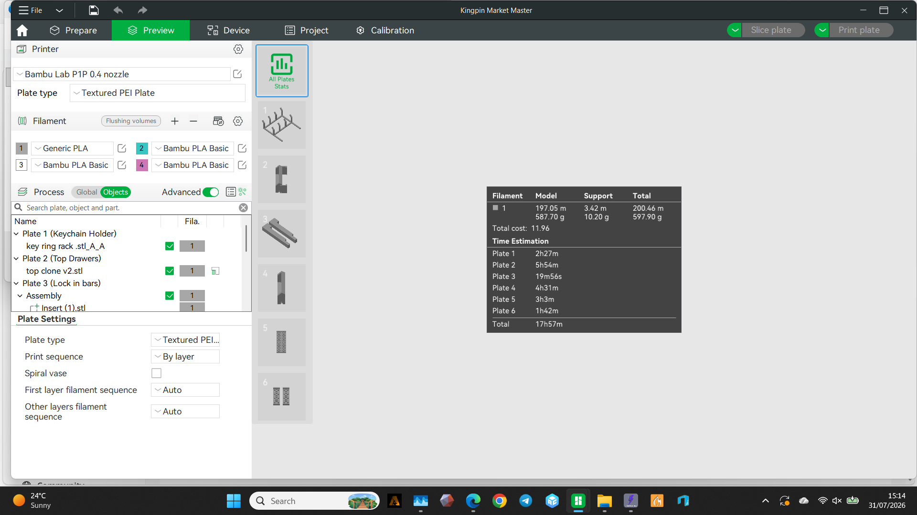
Task: Select plate 6 thumbnail
Action: point(282,397)
